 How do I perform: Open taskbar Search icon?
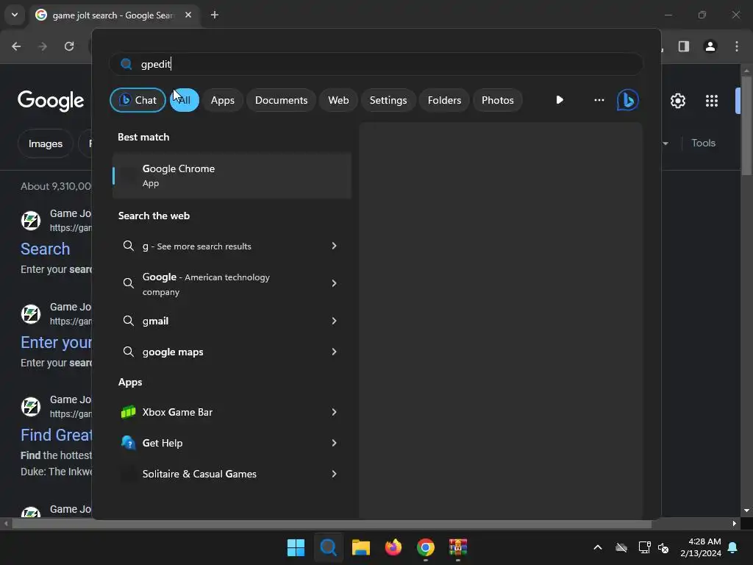329,547
